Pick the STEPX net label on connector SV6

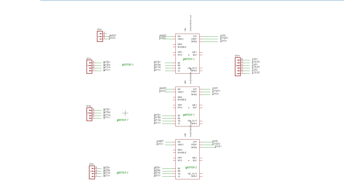(x=256, y=62)
